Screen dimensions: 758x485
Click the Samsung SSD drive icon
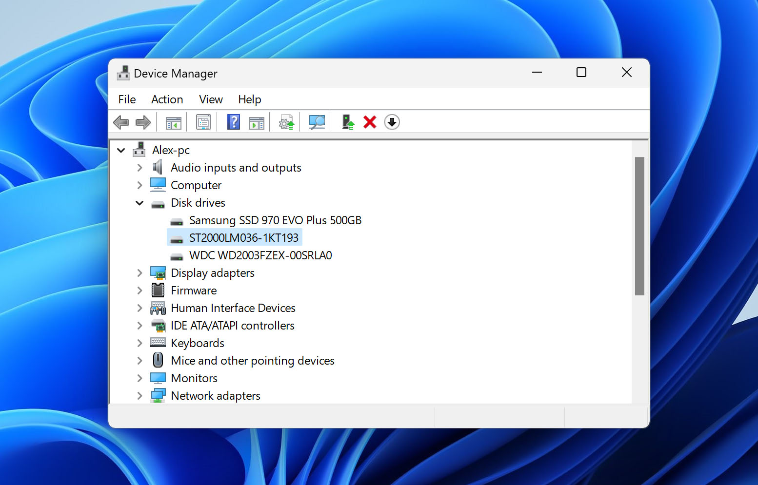pyautogui.click(x=177, y=222)
